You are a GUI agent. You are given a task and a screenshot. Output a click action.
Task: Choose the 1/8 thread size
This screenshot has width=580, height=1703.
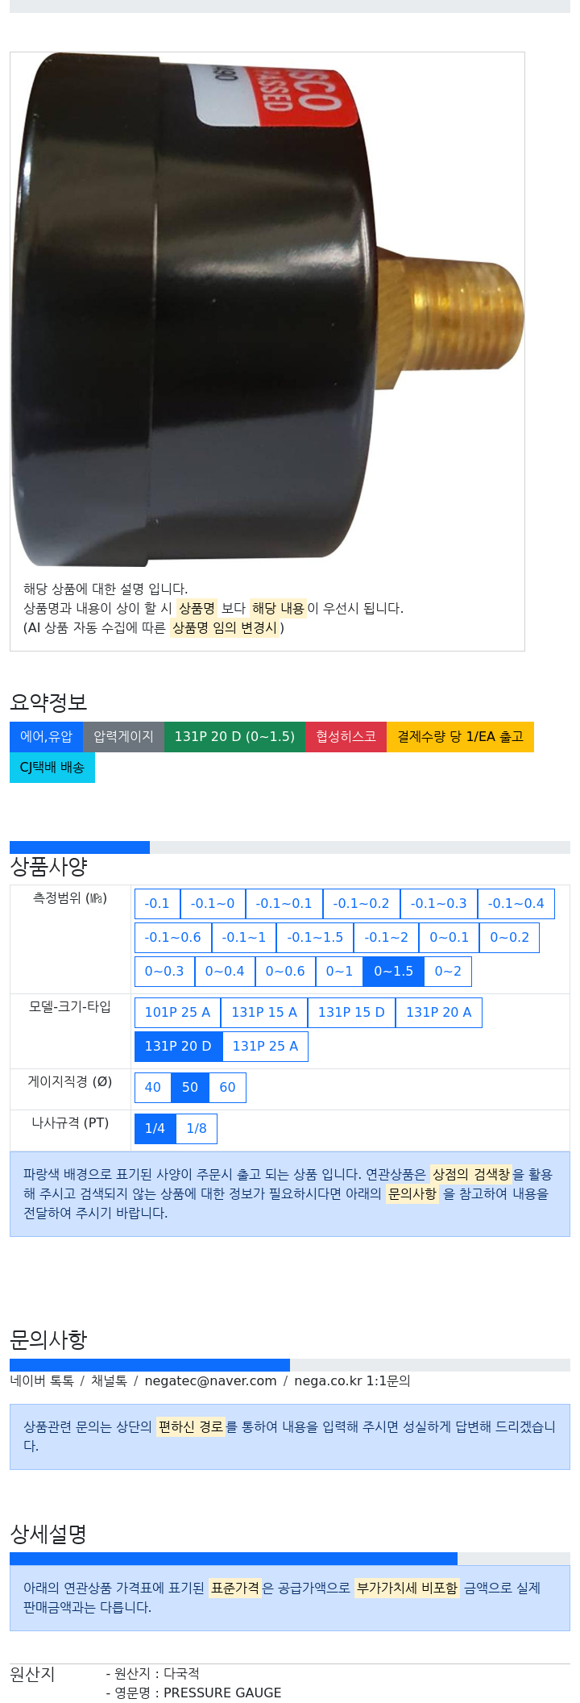(x=197, y=1129)
